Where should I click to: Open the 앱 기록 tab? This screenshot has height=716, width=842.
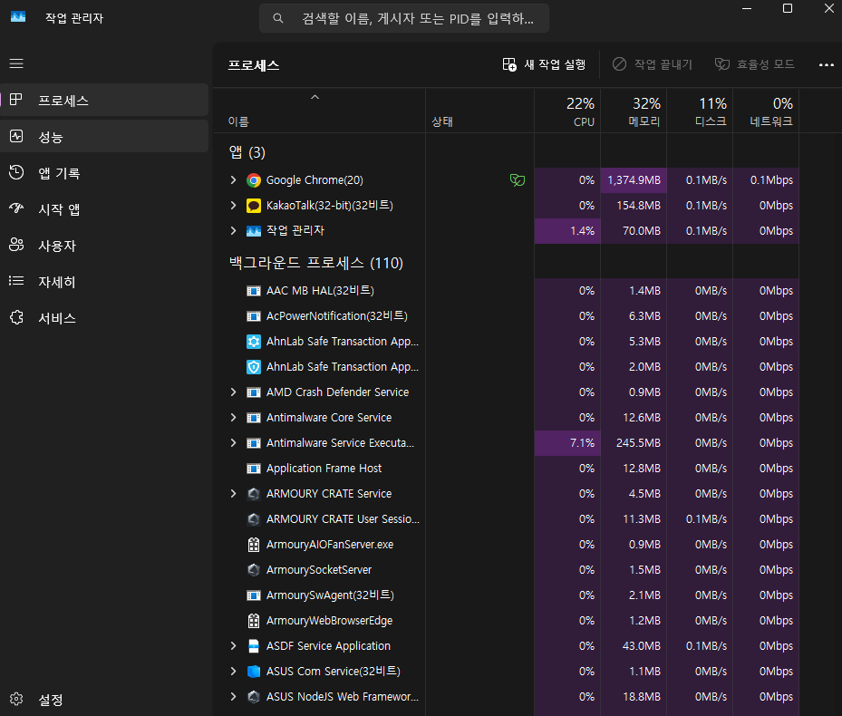click(104, 173)
